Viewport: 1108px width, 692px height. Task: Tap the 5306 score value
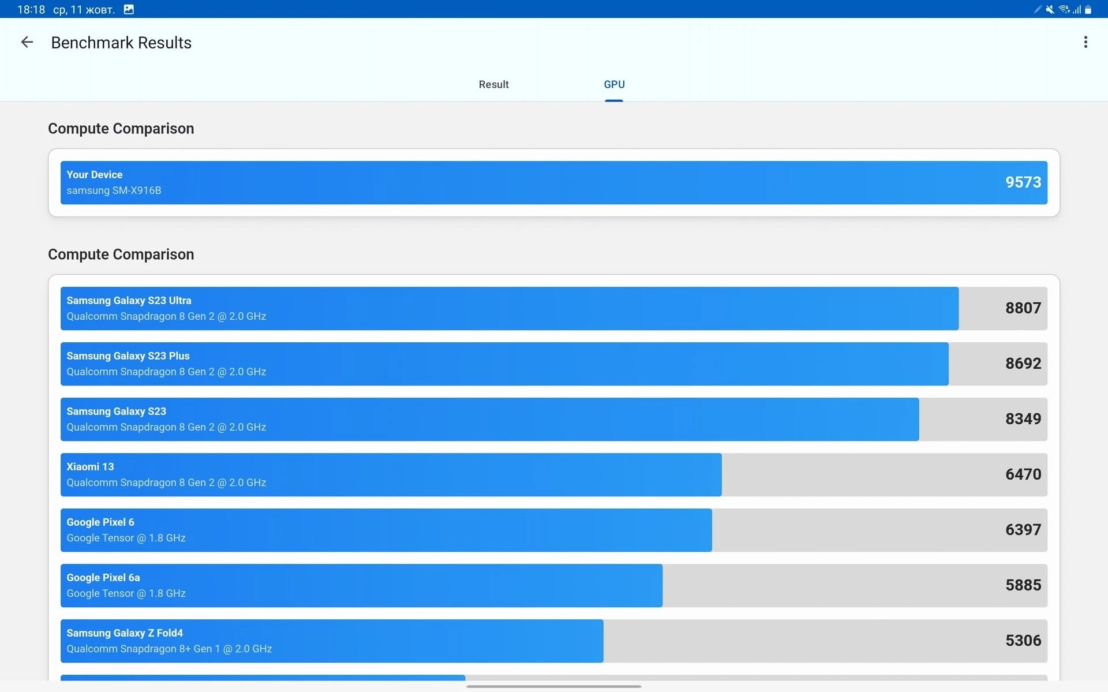click(x=1023, y=641)
